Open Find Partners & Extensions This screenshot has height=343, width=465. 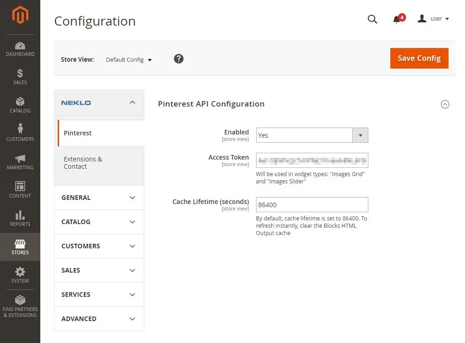[20, 306]
